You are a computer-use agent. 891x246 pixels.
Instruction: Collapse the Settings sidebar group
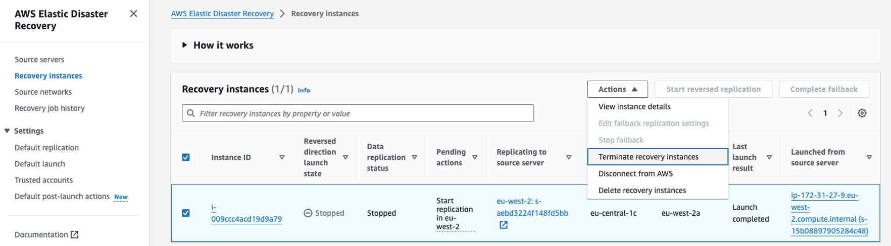(x=7, y=131)
